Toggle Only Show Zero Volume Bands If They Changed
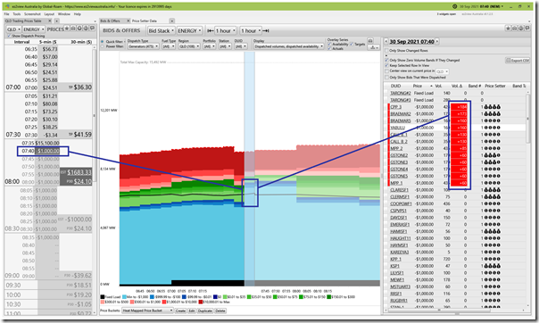 (x=386, y=60)
